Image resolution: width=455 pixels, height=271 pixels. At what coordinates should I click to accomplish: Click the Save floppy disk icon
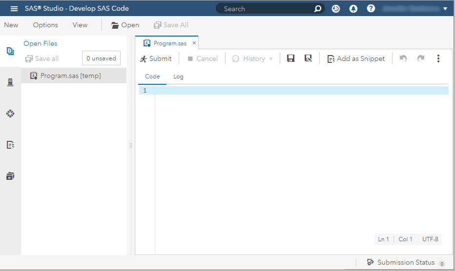tap(290, 58)
